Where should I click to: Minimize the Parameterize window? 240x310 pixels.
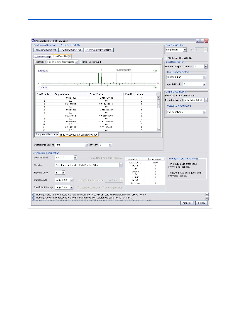198,41
